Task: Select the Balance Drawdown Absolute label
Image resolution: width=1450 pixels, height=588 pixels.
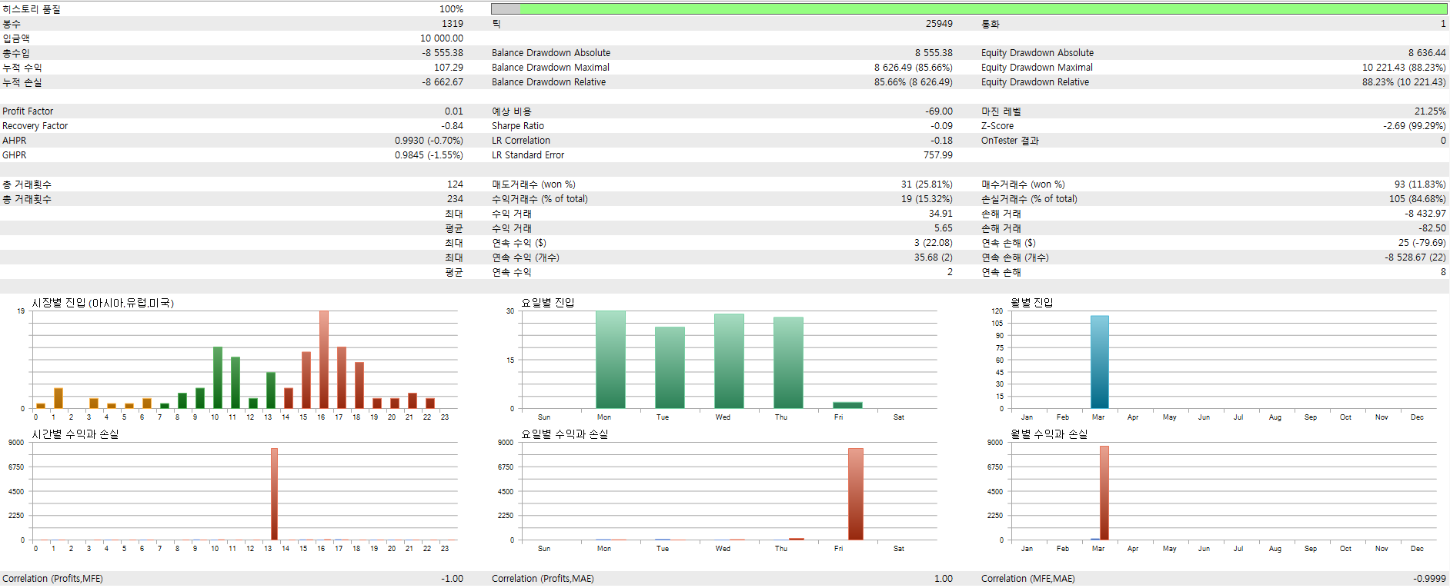Action: click(551, 53)
